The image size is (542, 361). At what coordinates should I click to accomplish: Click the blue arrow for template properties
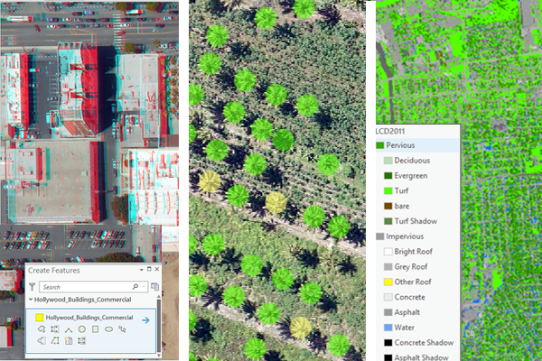[x=145, y=319]
